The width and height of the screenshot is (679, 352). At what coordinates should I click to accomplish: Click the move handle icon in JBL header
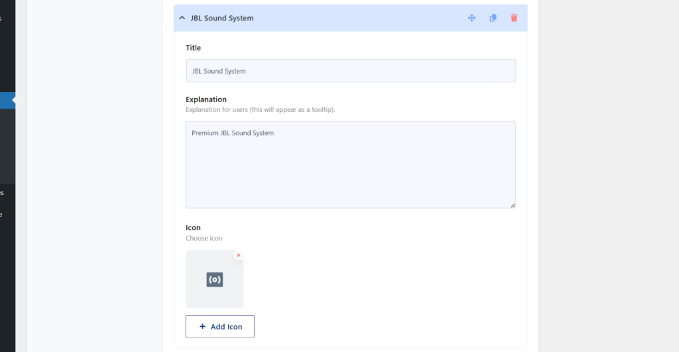coord(471,18)
